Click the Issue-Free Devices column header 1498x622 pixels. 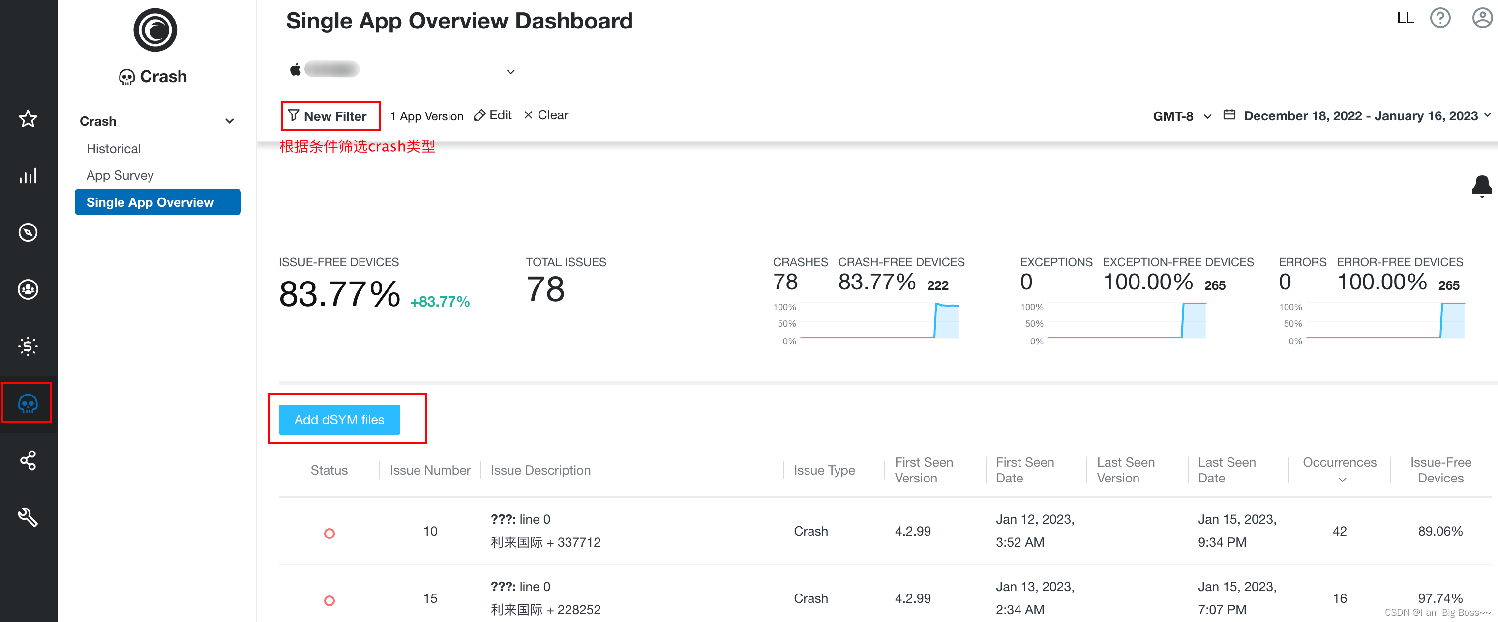[x=1440, y=470]
